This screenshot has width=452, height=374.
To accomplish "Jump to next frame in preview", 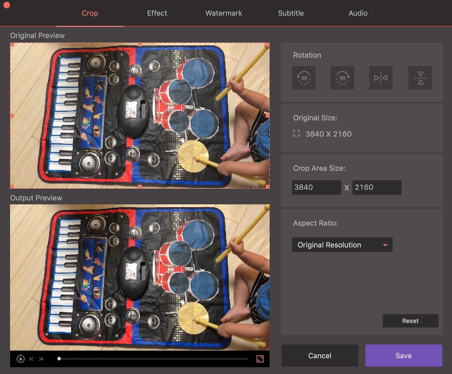I will coord(41,359).
